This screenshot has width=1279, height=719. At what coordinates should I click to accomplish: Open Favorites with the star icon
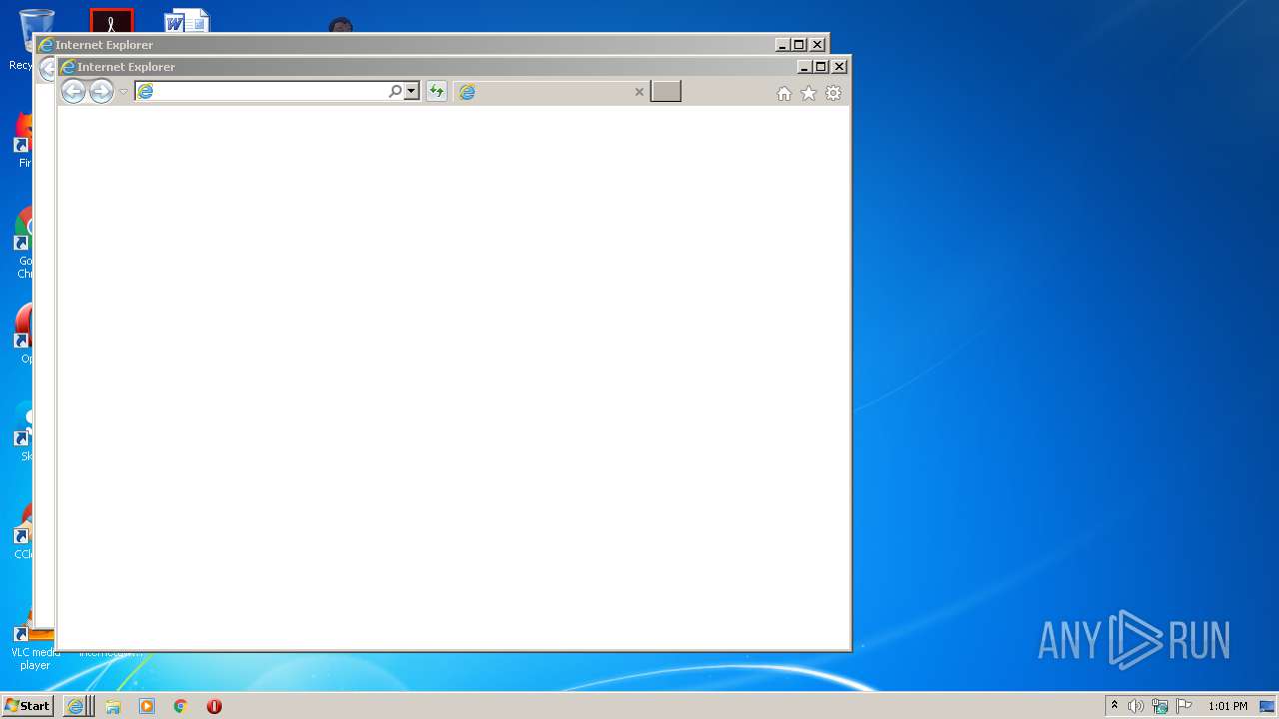point(808,93)
